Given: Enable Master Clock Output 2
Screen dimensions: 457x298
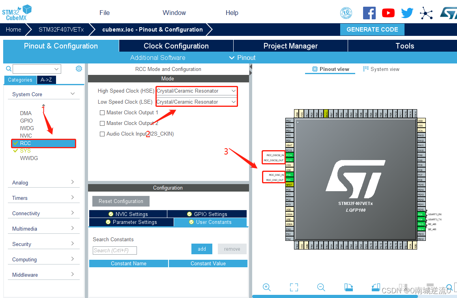Looking at the screenshot, I should pos(101,123).
